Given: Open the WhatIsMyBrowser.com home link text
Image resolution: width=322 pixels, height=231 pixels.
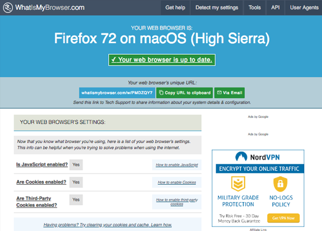Looking at the screenshot, I should coord(50,7).
